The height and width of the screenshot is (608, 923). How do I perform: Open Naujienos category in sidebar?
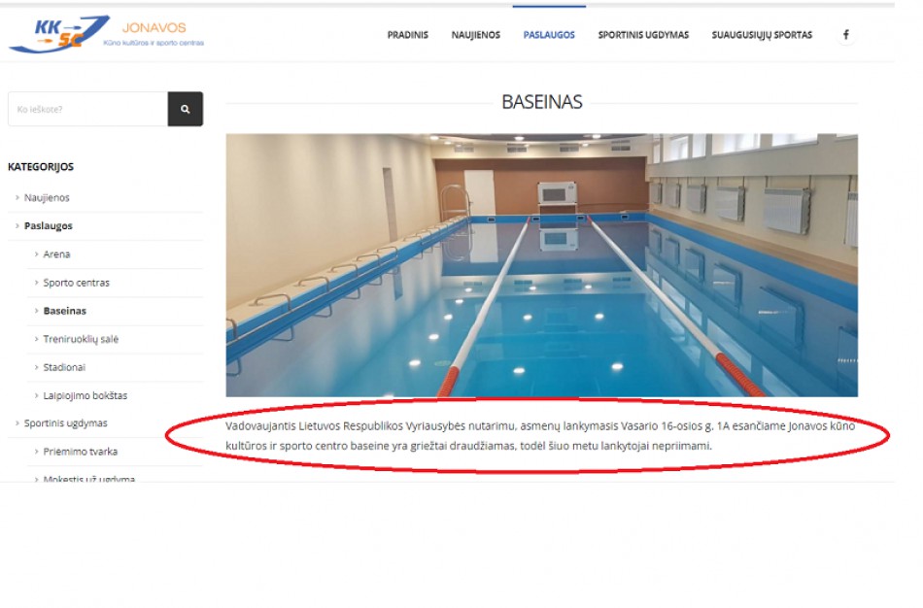[47, 198]
